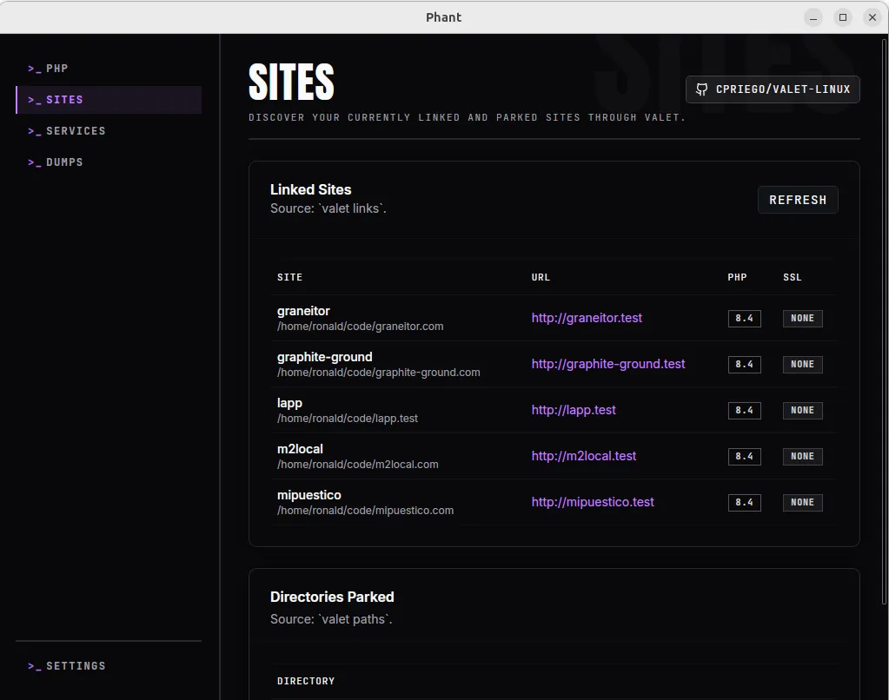Minimize the Phant window
Screen dimensions: 889x700
(x=813, y=17)
